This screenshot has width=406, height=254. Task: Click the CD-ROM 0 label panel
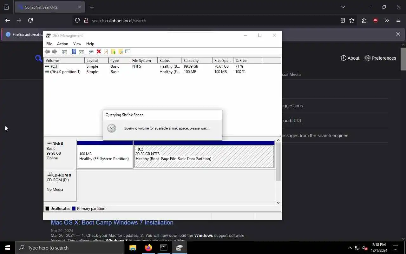(60, 185)
